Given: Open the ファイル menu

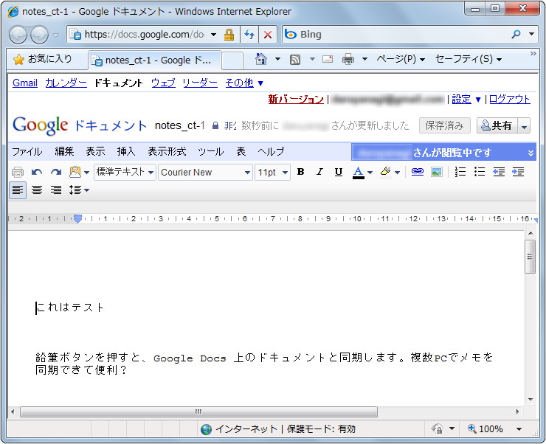Looking at the screenshot, I should (27, 152).
